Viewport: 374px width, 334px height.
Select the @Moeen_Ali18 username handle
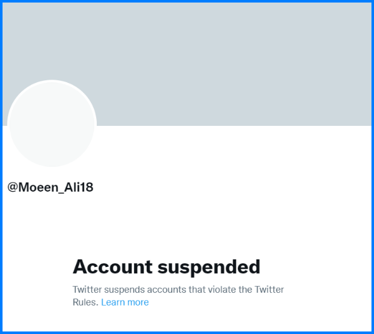pos(51,187)
